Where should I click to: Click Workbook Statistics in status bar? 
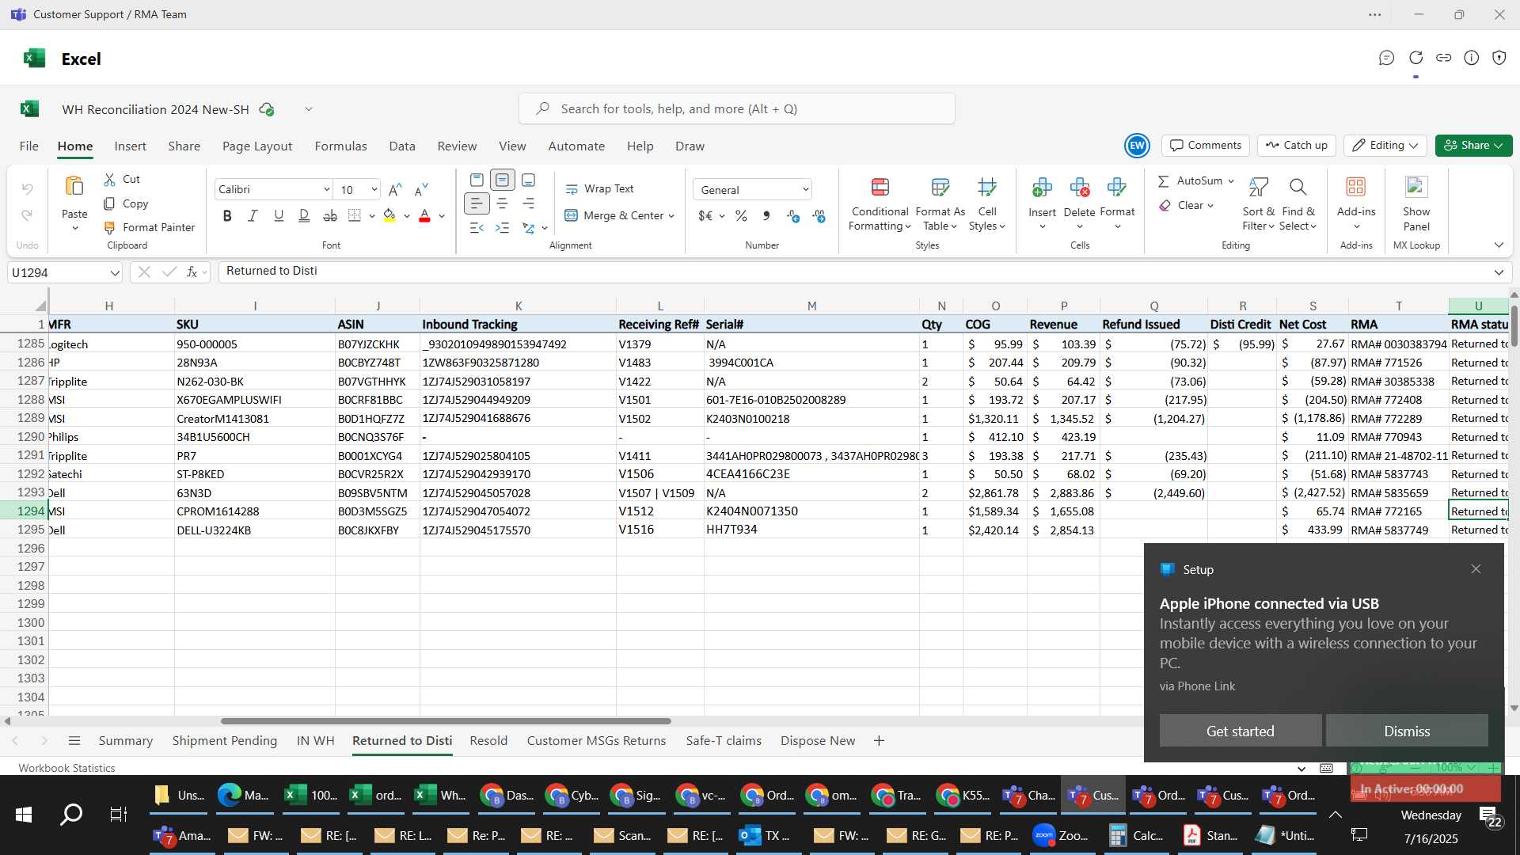pyautogui.click(x=66, y=768)
